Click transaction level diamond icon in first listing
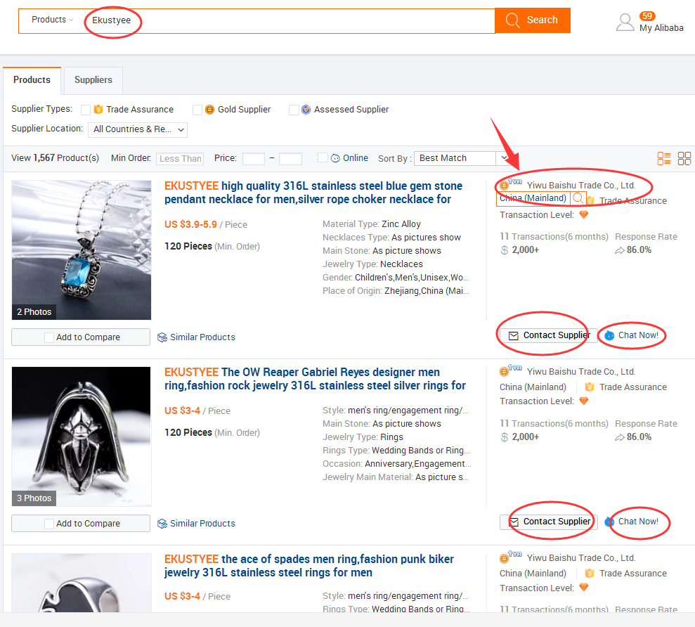Screen dimensions: 695x627 pos(583,215)
